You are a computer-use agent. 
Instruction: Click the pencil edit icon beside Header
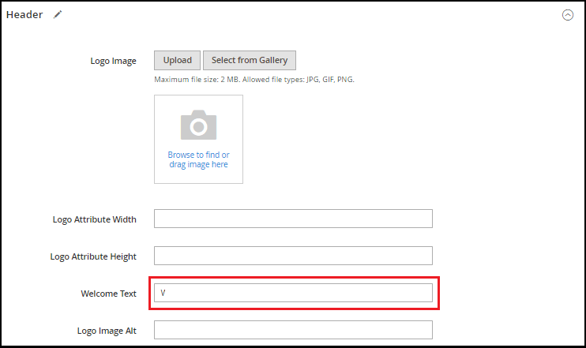coord(58,15)
